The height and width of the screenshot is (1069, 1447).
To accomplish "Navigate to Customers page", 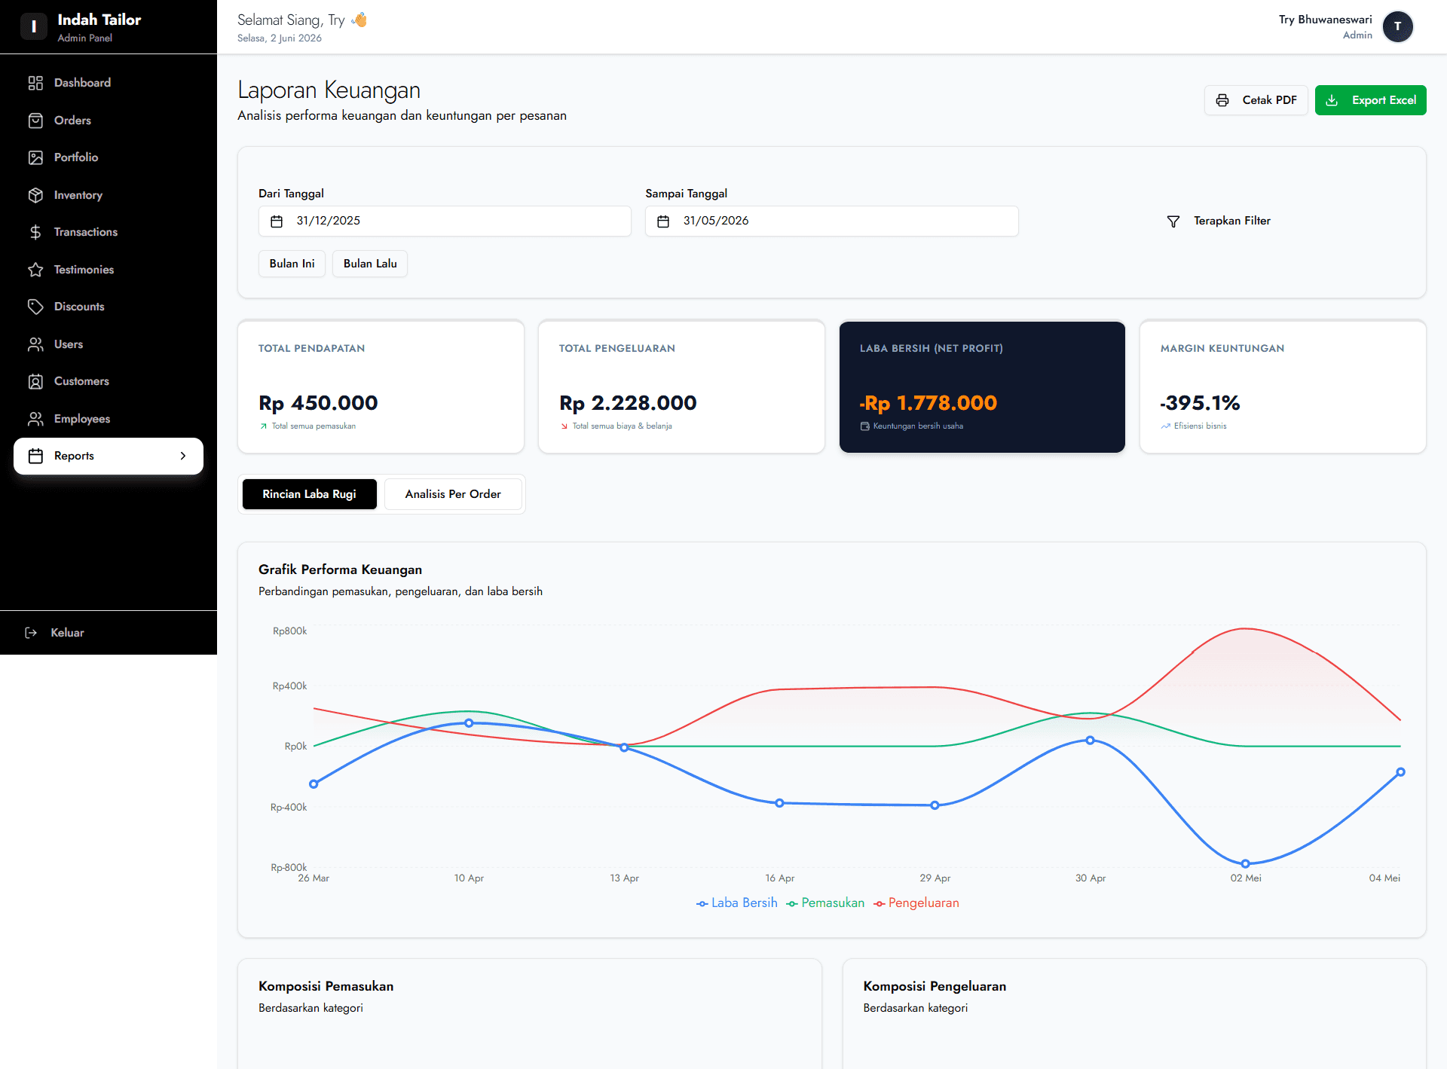I will click(109, 381).
